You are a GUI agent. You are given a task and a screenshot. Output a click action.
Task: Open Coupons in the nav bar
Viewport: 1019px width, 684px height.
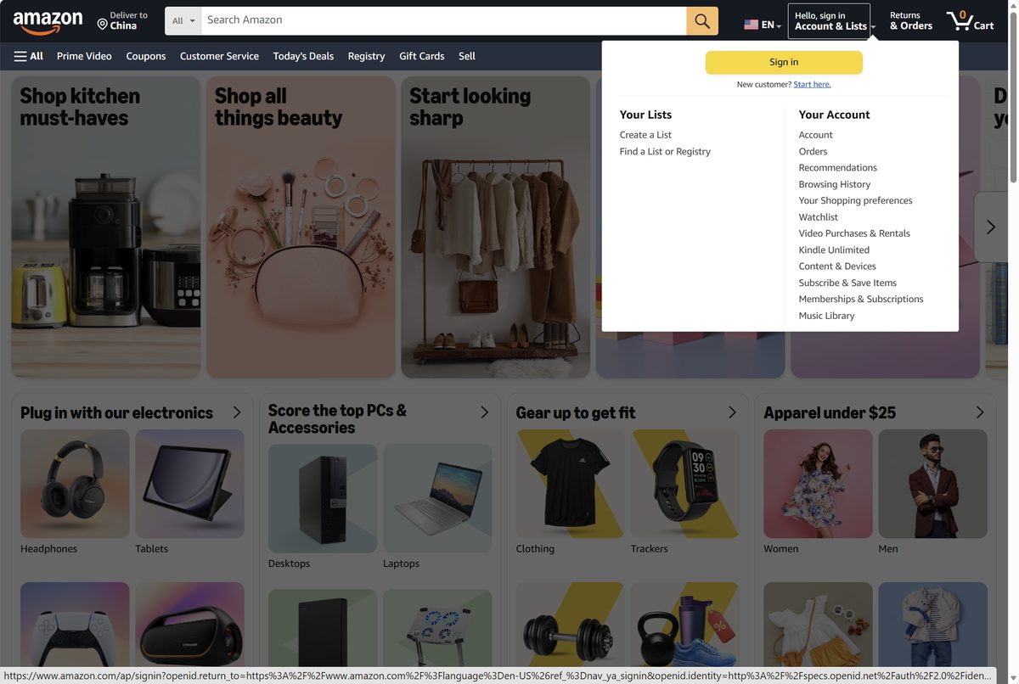[146, 56]
